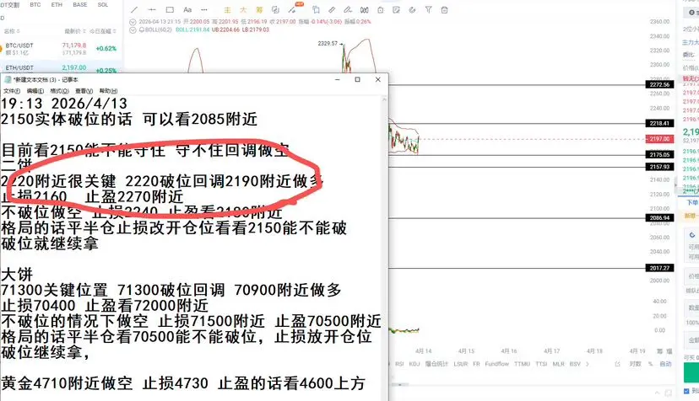Open Notepad 格式(O) menu
699x401 pixels.
59,91
